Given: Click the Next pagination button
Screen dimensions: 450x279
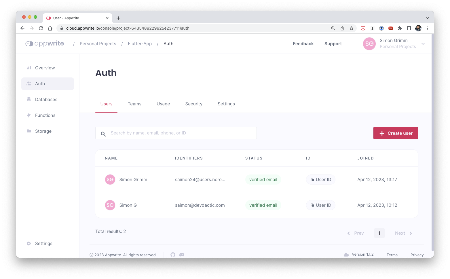Looking at the screenshot, I should (403, 233).
